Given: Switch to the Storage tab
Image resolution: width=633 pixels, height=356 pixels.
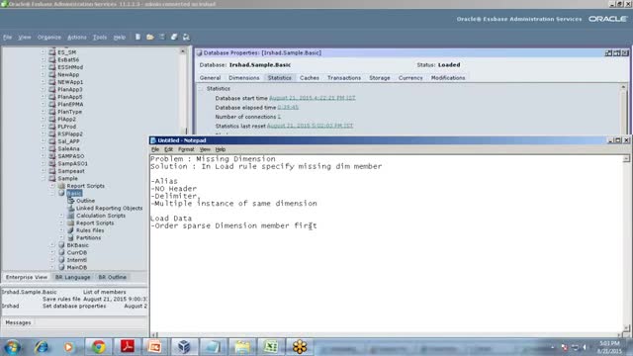Looking at the screenshot, I should click(380, 78).
